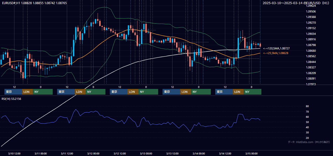Viewport: 333px width, 156px height.
Task: Click price axis label 1.09152
Action: coord(311,28)
